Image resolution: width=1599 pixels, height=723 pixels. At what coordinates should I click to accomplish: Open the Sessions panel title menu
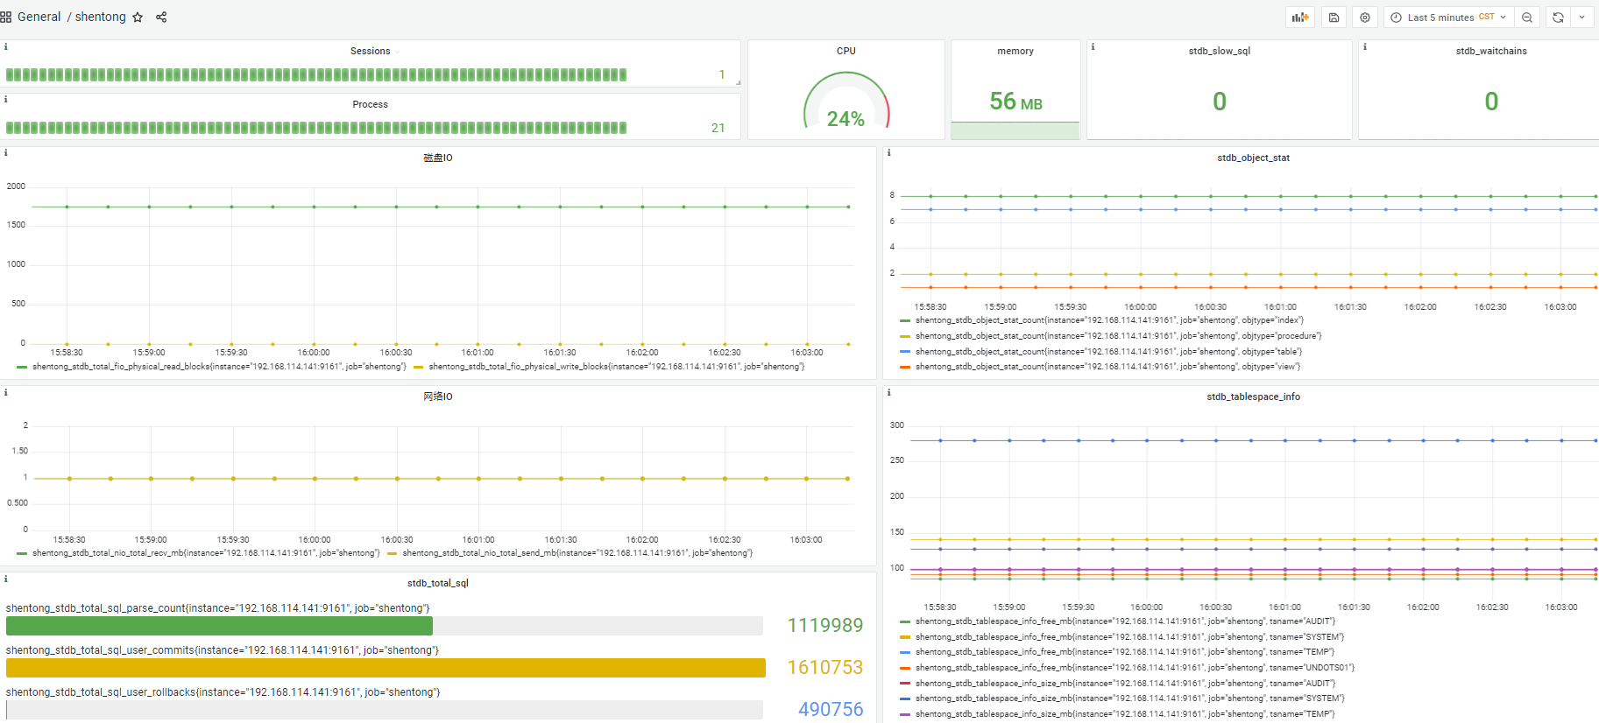(371, 52)
